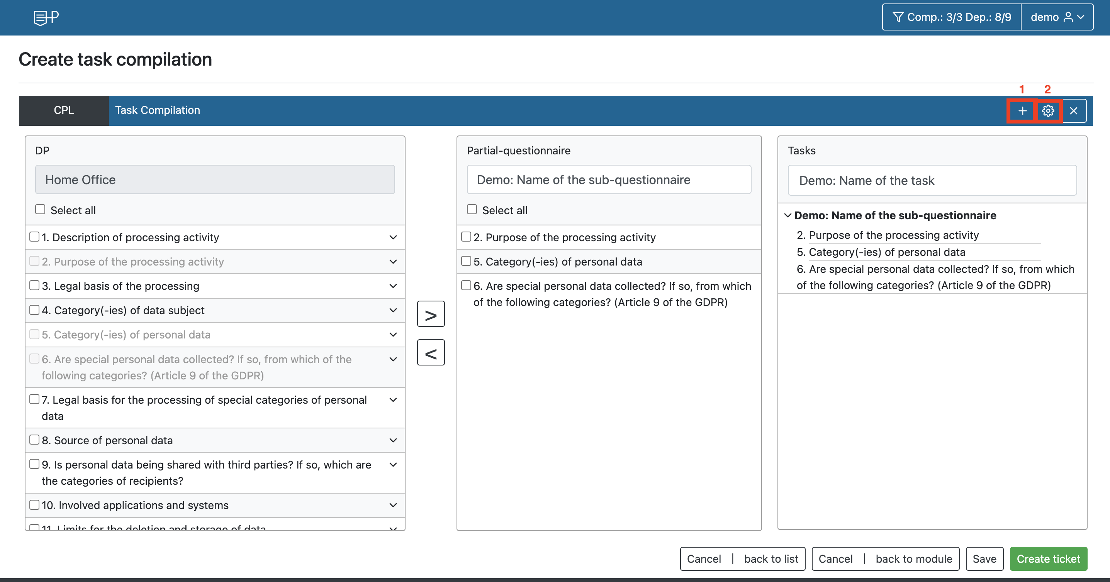Expand 10. Involved applications and systems chevron
This screenshot has width=1110, height=582.
click(393, 505)
